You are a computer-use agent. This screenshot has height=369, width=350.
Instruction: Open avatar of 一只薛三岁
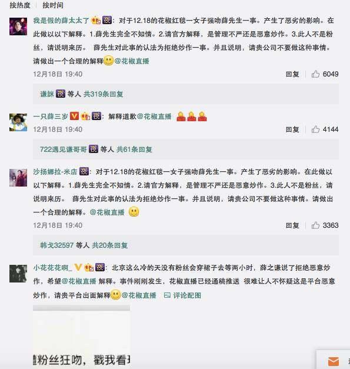click(x=18, y=122)
